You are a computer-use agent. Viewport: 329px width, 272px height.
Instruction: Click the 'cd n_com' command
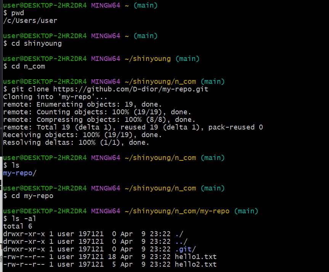(28, 66)
